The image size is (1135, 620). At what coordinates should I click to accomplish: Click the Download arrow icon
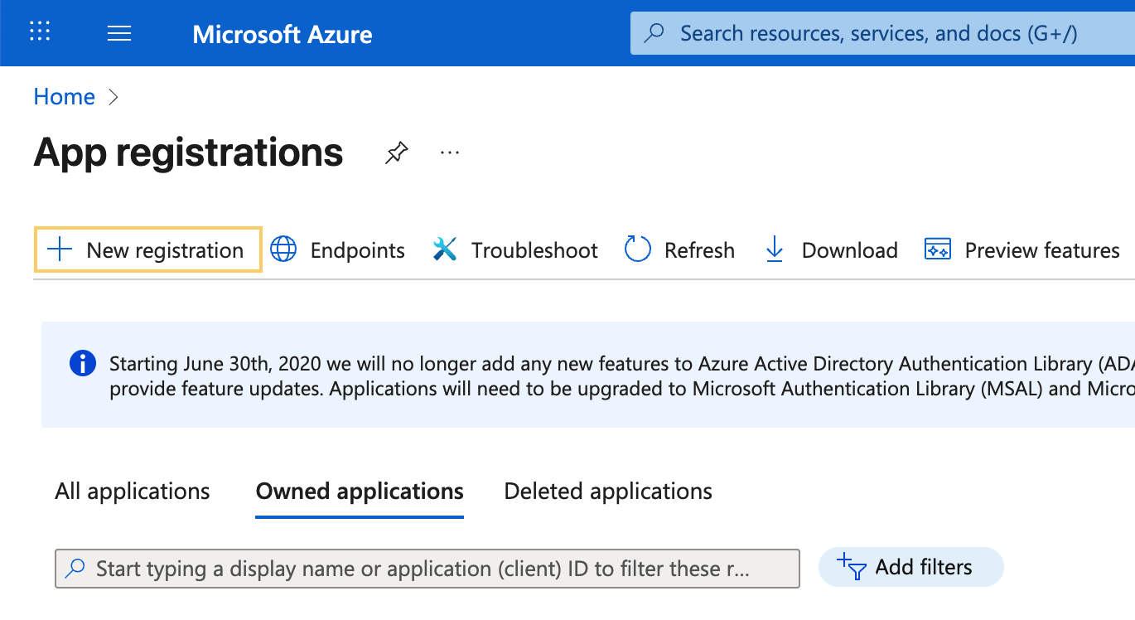click(x=775, y=249)
